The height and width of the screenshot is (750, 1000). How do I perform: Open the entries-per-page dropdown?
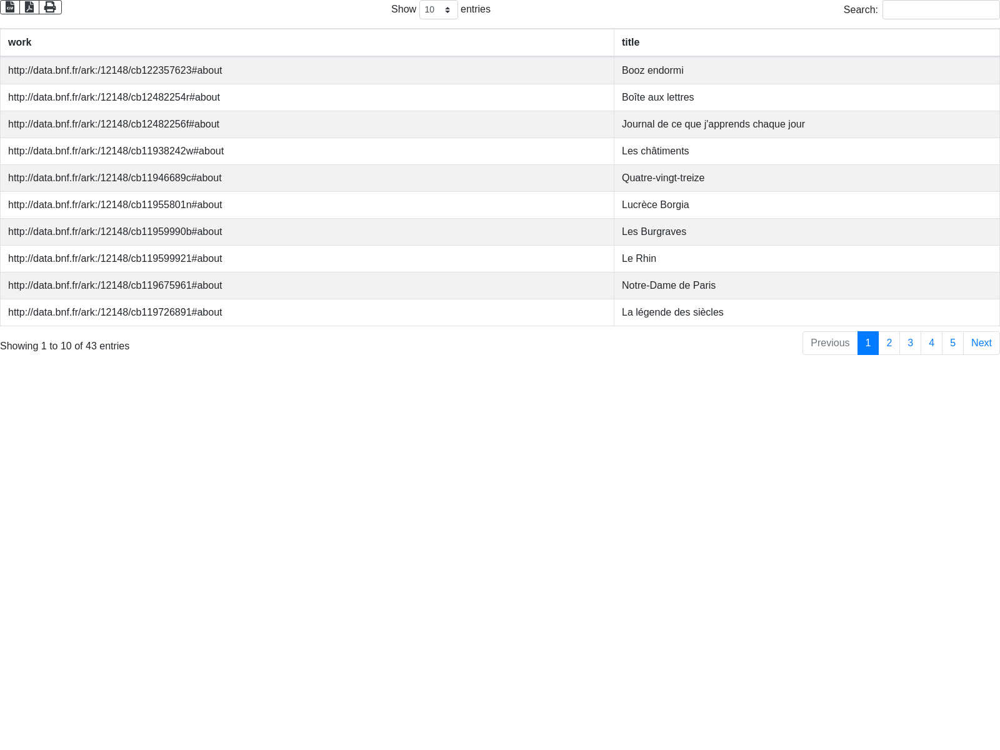pyautogui.click(x=438, y=10)
